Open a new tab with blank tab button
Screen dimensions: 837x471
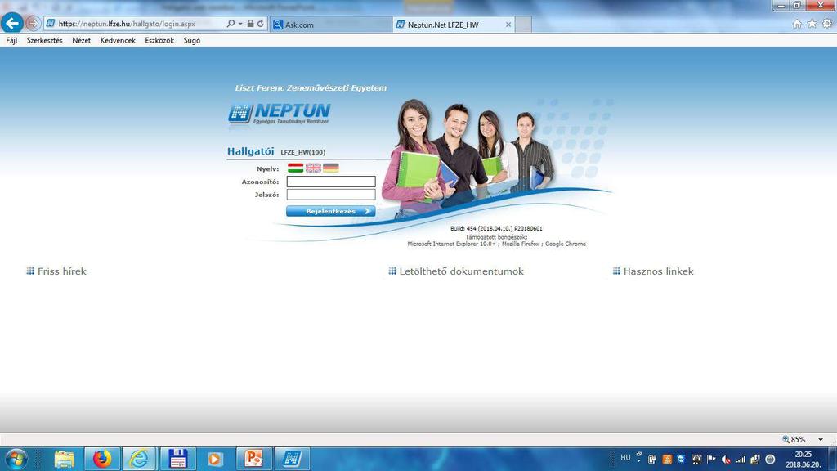tap(523, 25)
